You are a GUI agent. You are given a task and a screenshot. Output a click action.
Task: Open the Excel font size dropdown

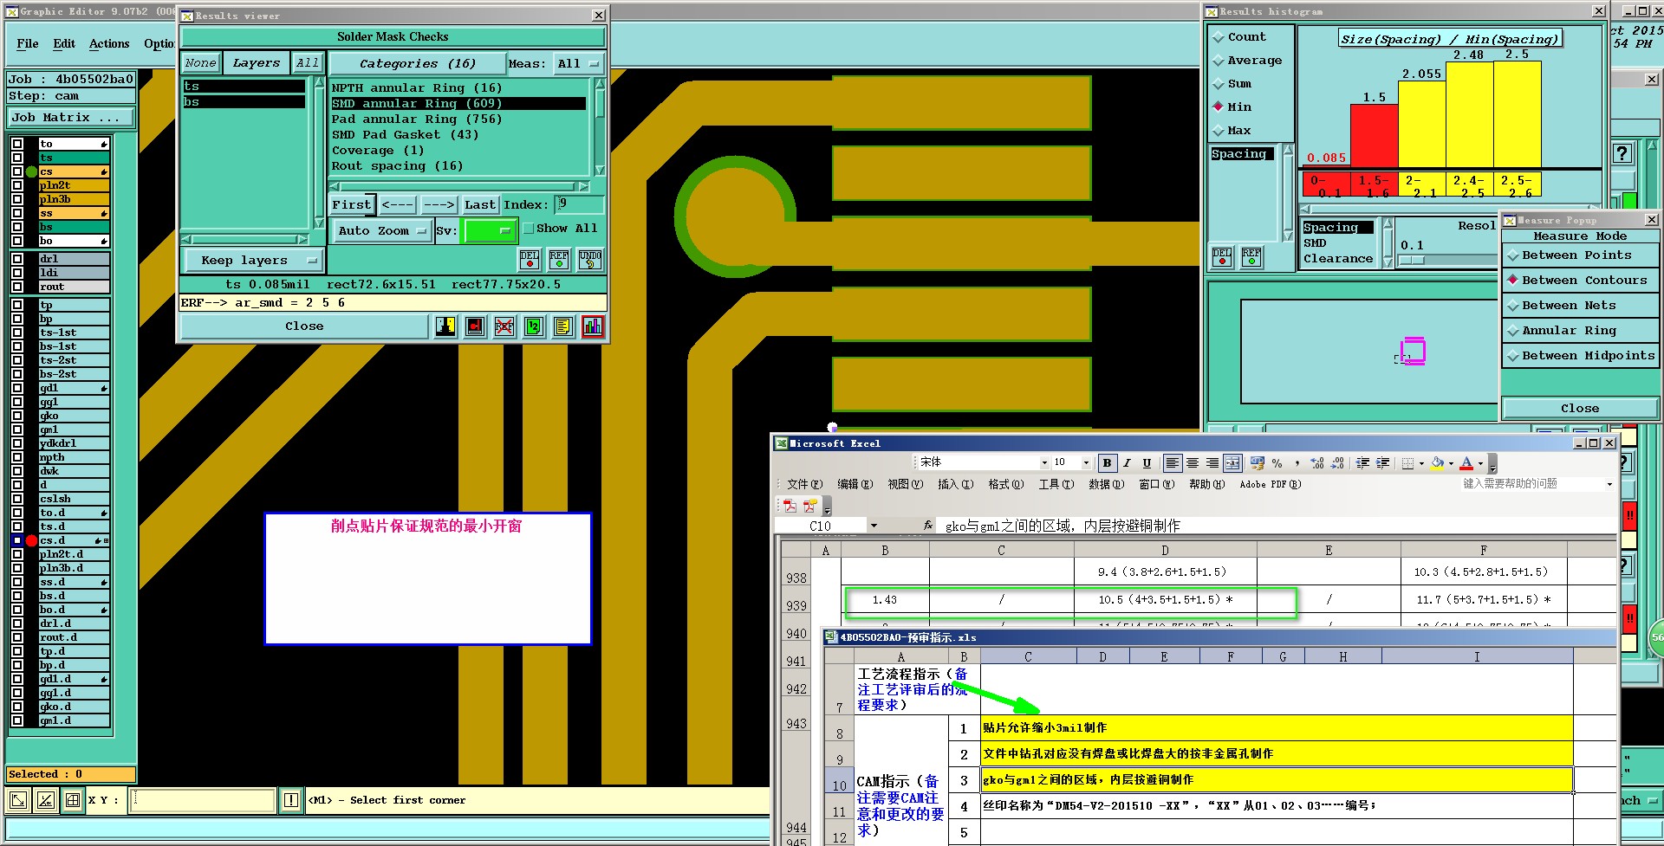pyautogui.click(x=1087, y=463)
